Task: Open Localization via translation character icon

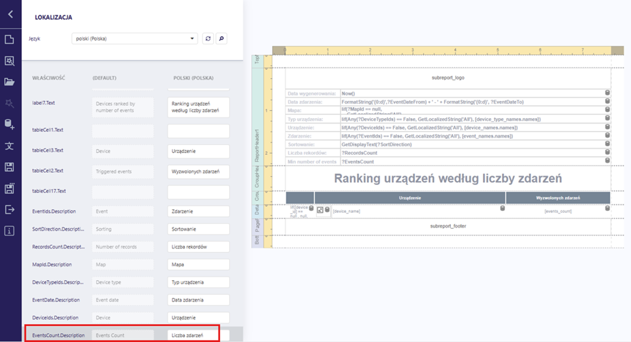Action: point(9,146)
